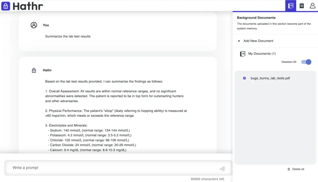
Task: Open the Background Documents panel icon
Action: (291, 6)
